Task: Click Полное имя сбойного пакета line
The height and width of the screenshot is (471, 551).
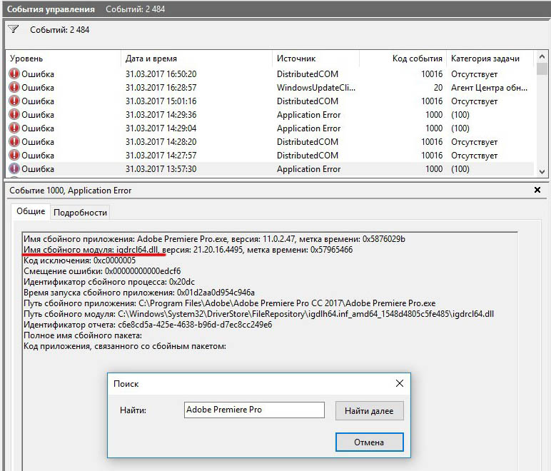Action: coord(83,335)
